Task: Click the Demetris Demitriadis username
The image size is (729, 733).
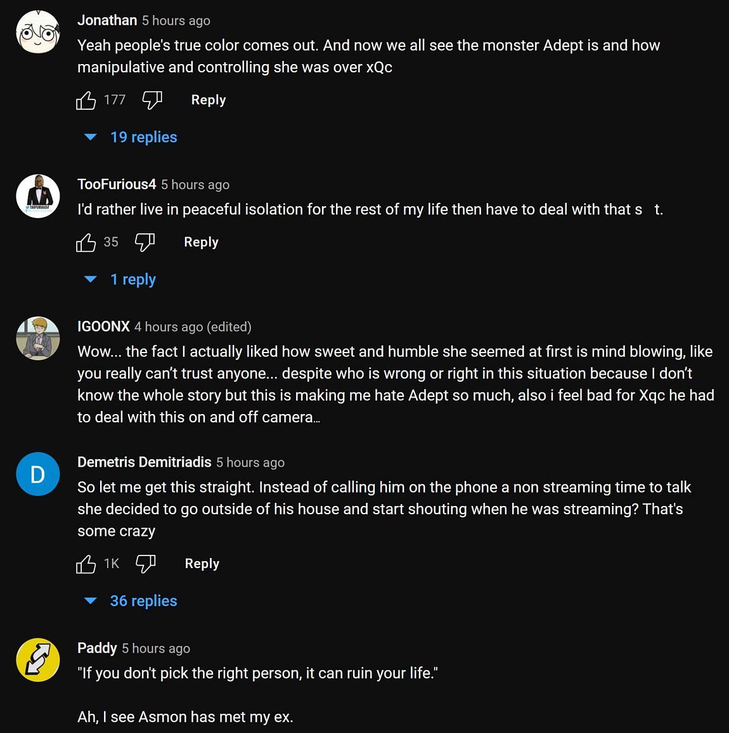Action: 144,462
